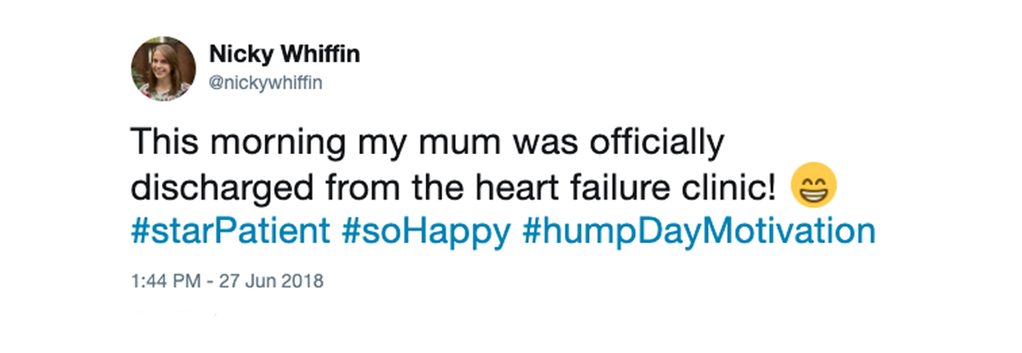The image size is (1022, 353).
Task: Open the #soHappy hashtag
Action: (427, 232)
